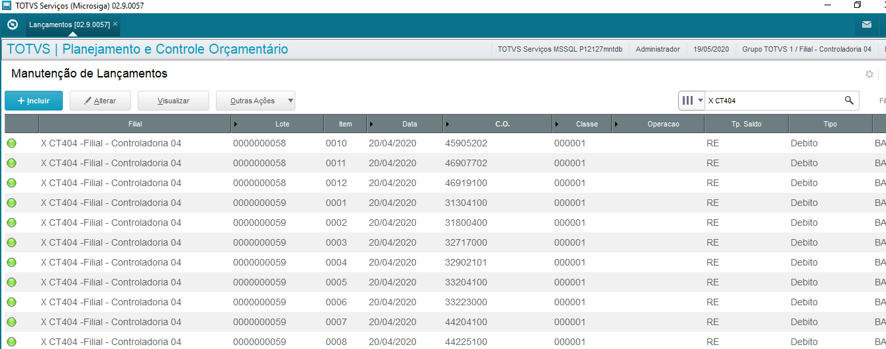Click green status icon of item 0005 row

click(x=11, y=282)
